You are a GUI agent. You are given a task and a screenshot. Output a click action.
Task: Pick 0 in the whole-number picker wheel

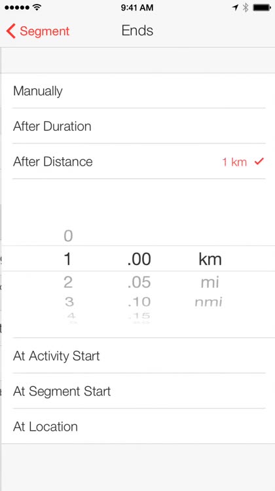(x=68, y=236)
